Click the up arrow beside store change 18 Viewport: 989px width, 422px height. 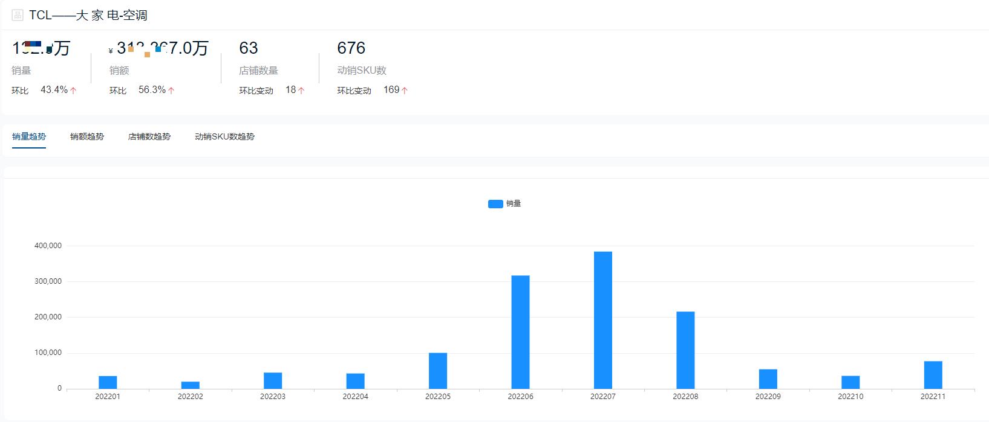301,91
